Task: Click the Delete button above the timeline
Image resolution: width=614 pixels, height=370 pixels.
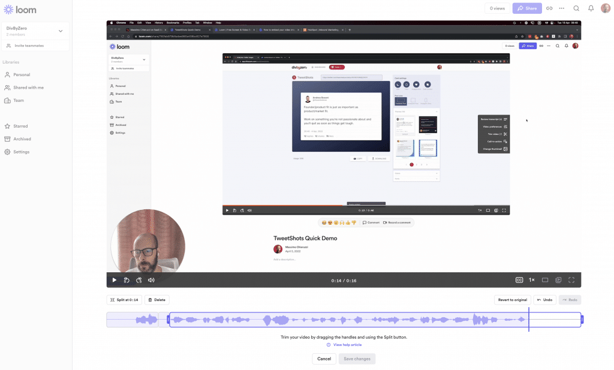Action: (x=156, y=300)
